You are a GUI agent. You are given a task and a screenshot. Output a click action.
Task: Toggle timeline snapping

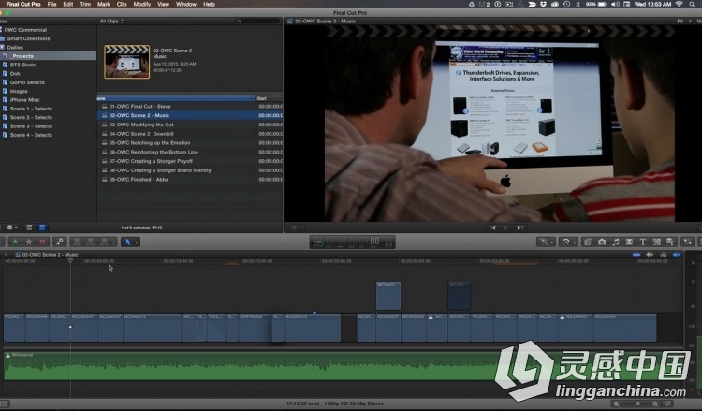click(x=677, y=255)
